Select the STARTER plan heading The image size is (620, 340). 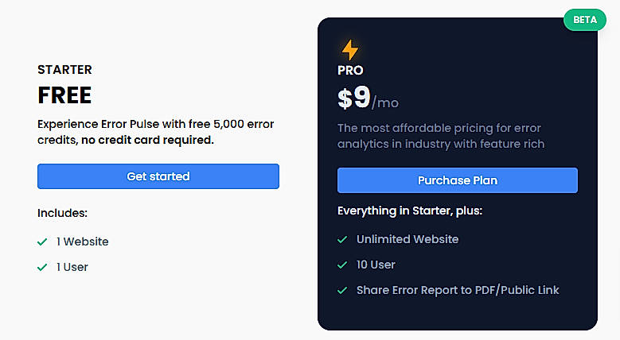(x=64, y=70)
